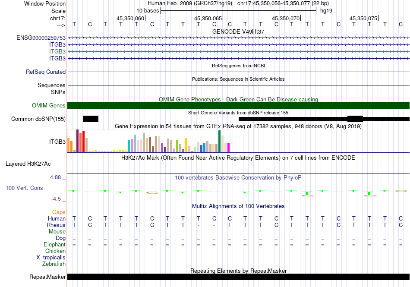Click the 45,350,065 position marker
Image resolution: width=410 pixels, height=287 pixels.
208,18
